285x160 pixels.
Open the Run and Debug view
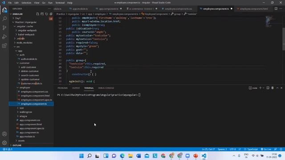pyautogui.click(x=4, y=36)
